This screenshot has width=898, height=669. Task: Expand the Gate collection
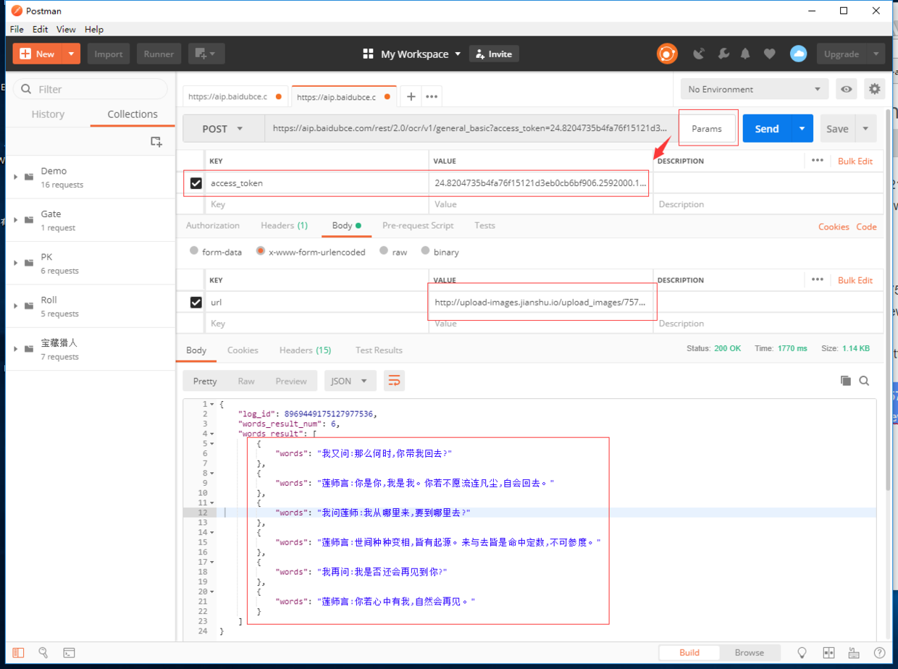click(x=15, y=219)
